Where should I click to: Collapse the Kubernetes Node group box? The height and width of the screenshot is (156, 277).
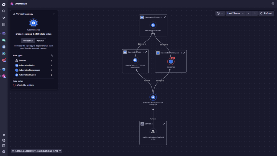click(x=146, y=52)
